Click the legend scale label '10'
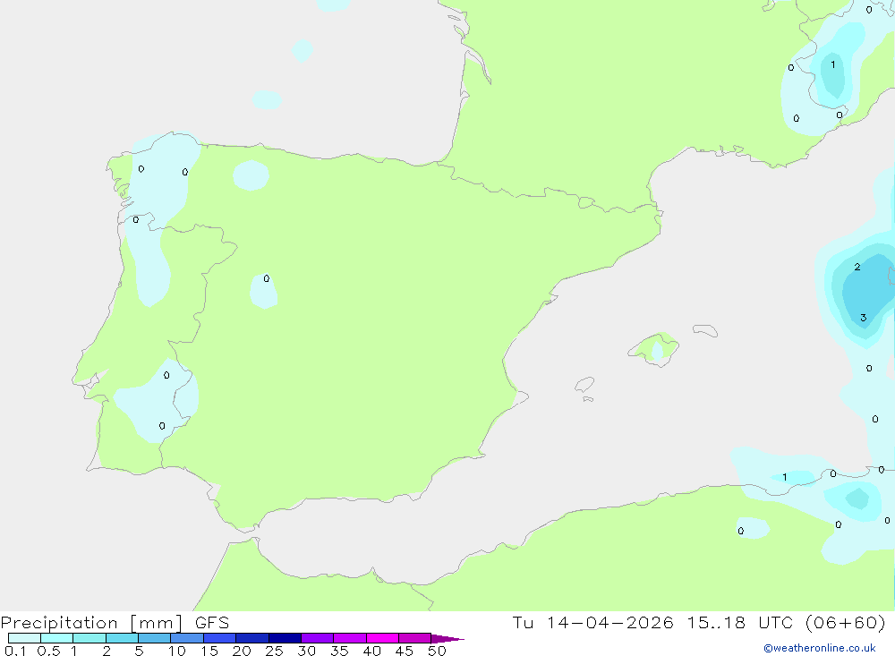This screenshot has height=656, width=895. (176, 651)
